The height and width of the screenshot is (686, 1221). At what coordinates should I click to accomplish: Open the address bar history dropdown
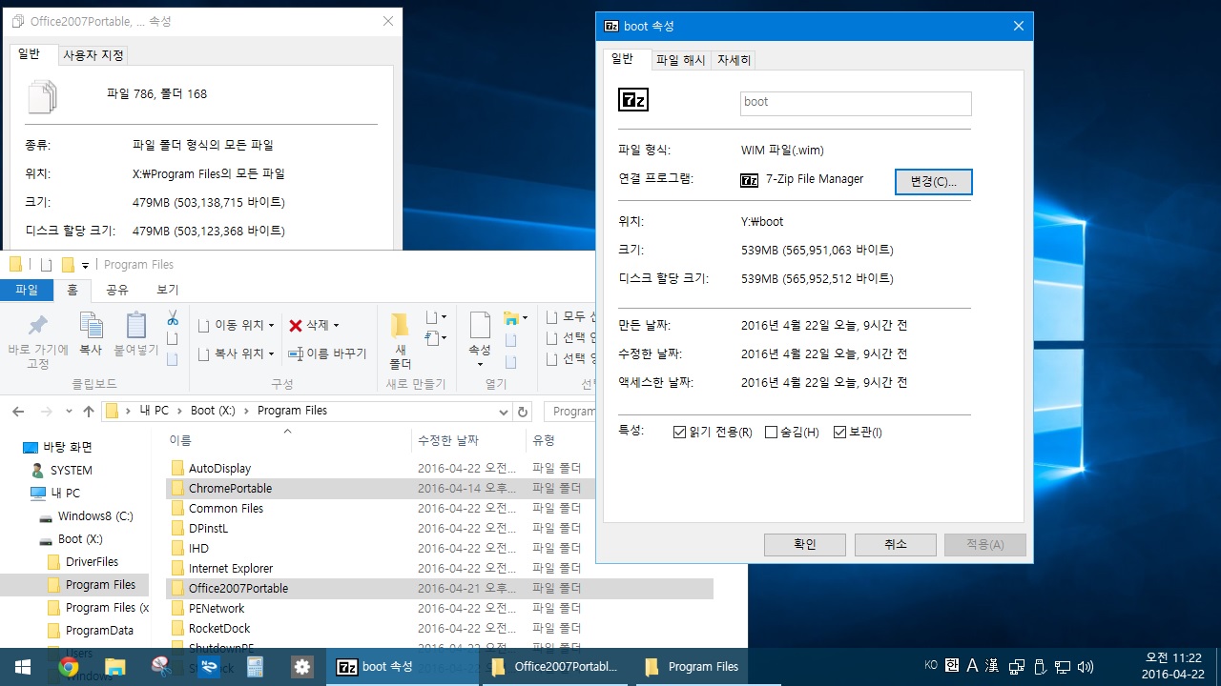(505, 412)
